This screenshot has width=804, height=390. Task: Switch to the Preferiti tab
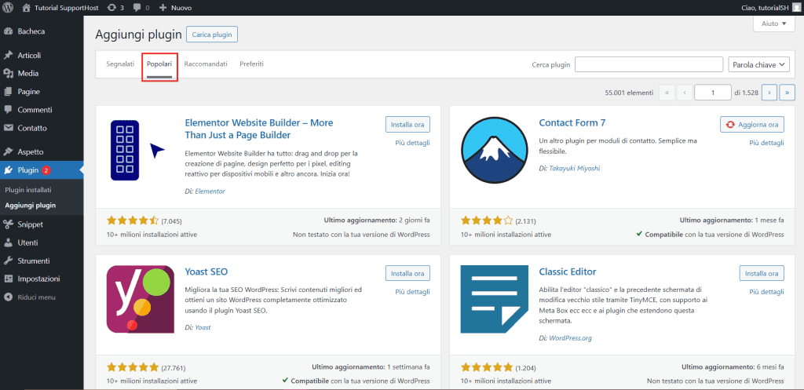tap(252, 64)
